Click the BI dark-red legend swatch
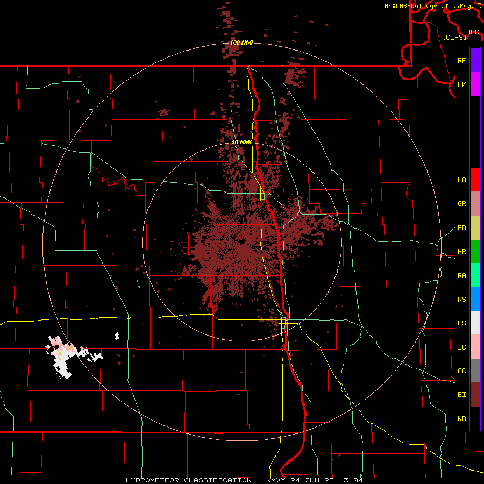Viewport: 484px width, 484px height. [475, 395]
